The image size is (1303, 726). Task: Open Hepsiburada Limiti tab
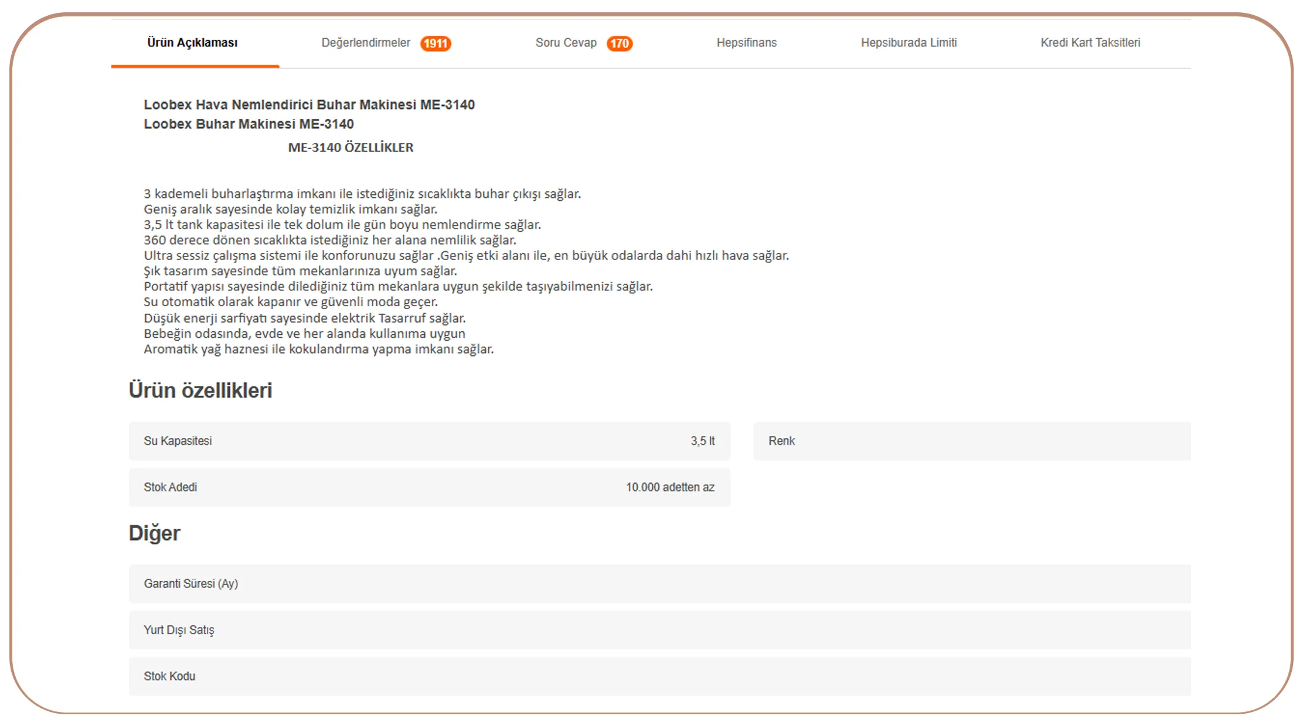pos(909,43)
